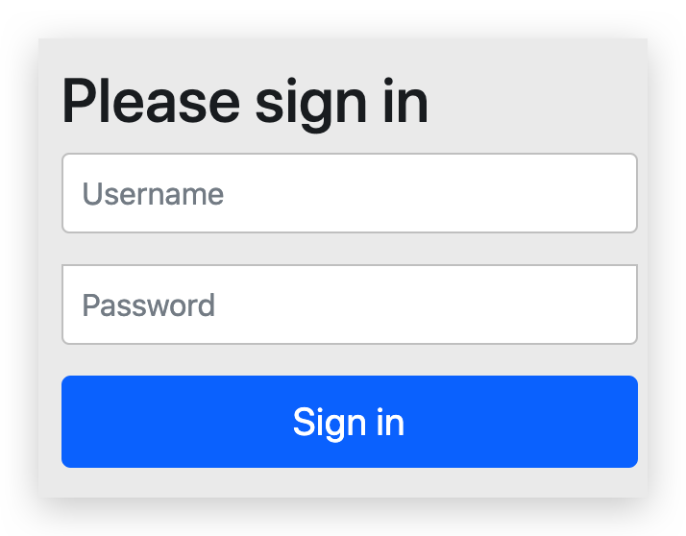686x536 pixels.
Task: Click the Password placeholder text
Action: tap(148, 305)
